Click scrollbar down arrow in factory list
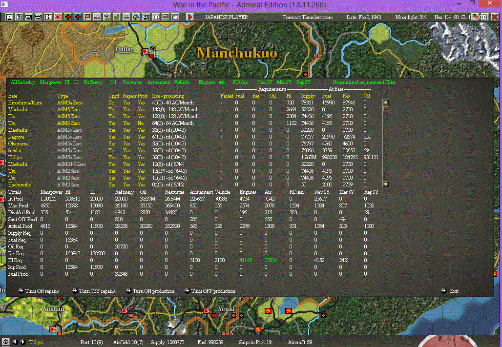 click(x=385, y=184)
